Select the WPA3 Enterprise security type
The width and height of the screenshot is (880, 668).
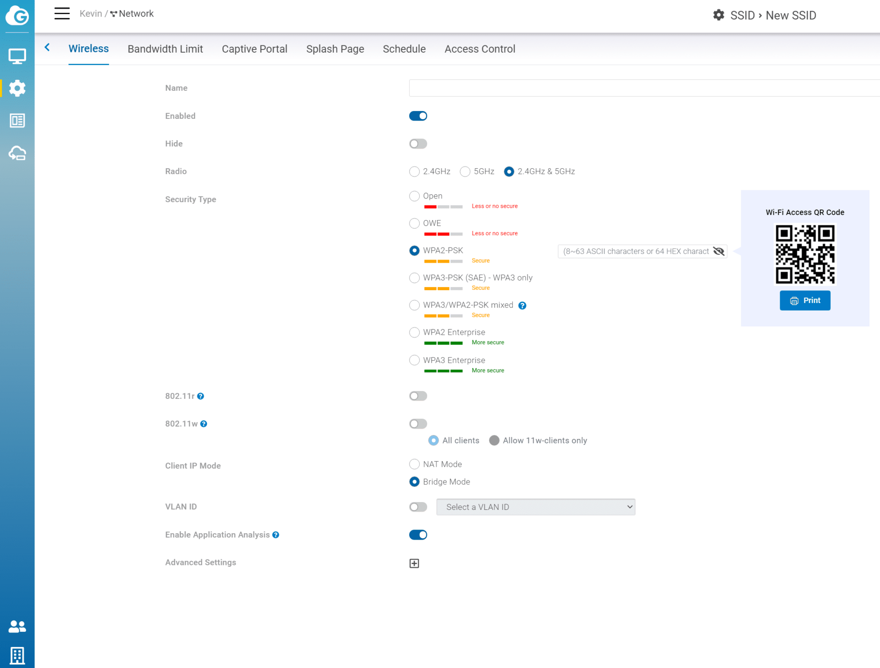tap(414, 360)
